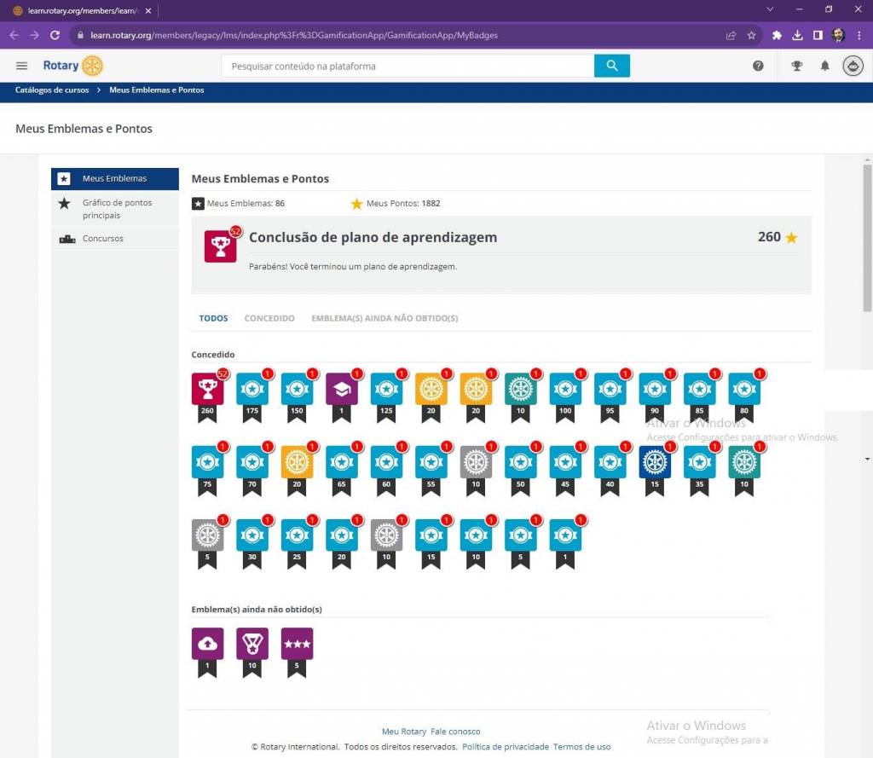Viewport: 873px width, 758px height.
Task: Select the purple graduation cap badge
Action: (x=342, y=389)
